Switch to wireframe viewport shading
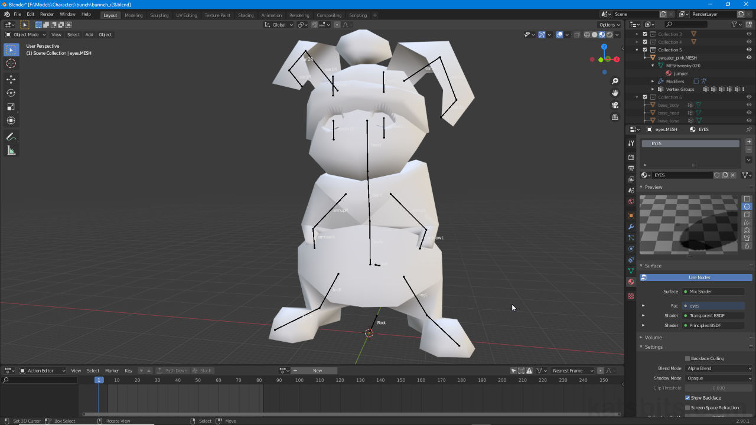Screen dimensions: 756x425 coord(587,34)
